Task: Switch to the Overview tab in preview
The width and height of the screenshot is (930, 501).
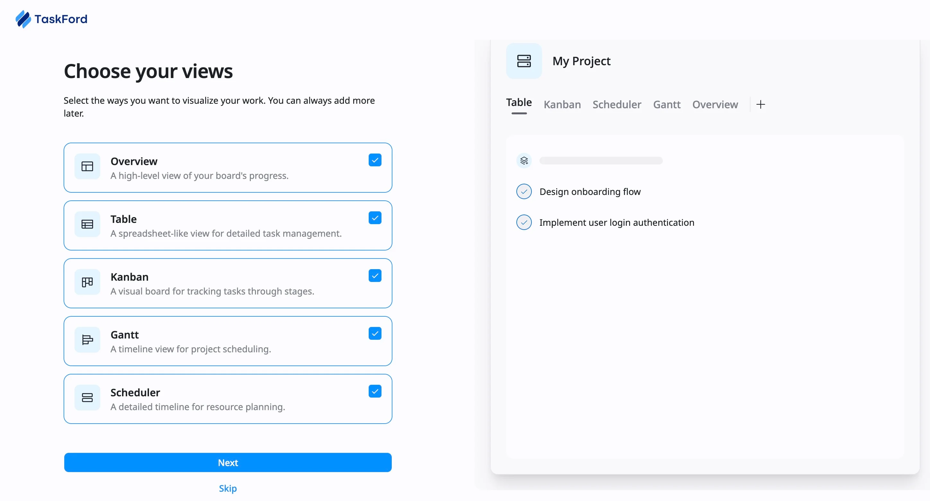Action: click(715, 105)
